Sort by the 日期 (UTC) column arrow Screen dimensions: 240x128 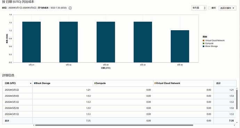coord(31,83)
